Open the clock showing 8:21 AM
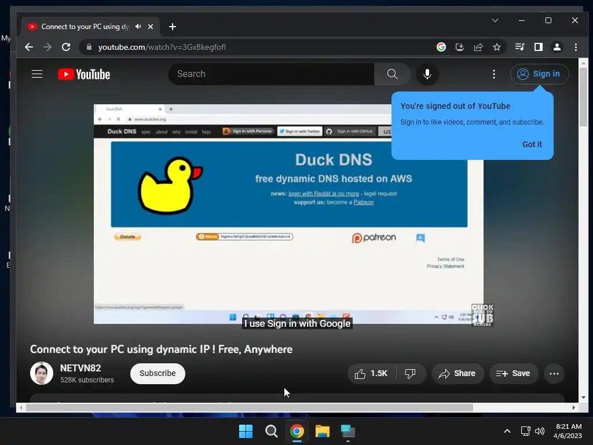Screen dimensions: 593x445 [x=568, y=431]
